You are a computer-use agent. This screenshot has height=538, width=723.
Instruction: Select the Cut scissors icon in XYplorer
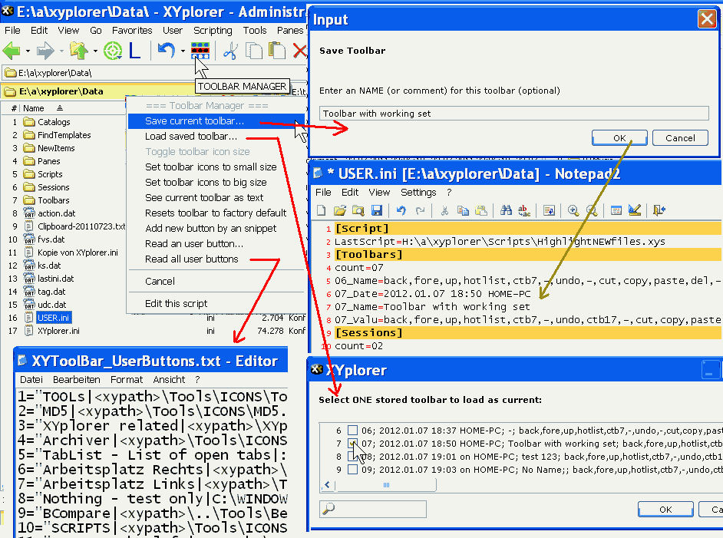point(229,50)
